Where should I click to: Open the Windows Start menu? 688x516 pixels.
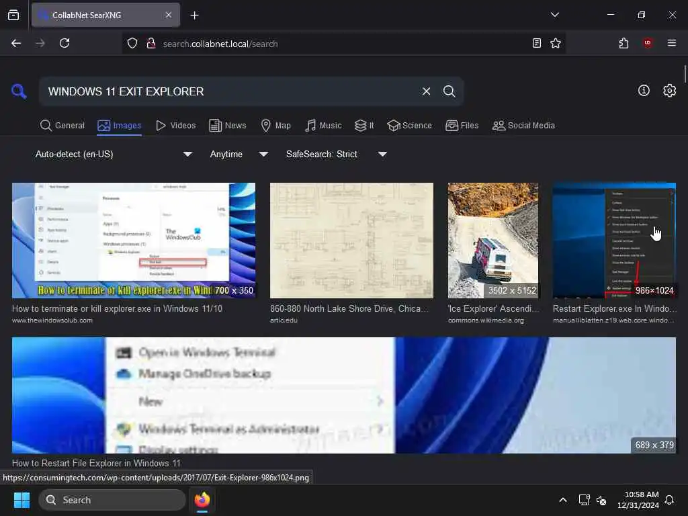tap(21, 500)
